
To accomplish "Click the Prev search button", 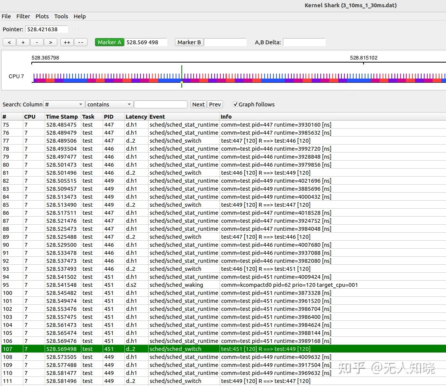I will pos(215,105).
